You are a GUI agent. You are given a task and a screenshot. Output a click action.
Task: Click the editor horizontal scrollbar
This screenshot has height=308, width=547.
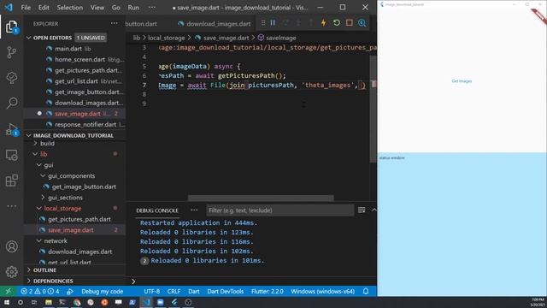(x=261, y=198)
